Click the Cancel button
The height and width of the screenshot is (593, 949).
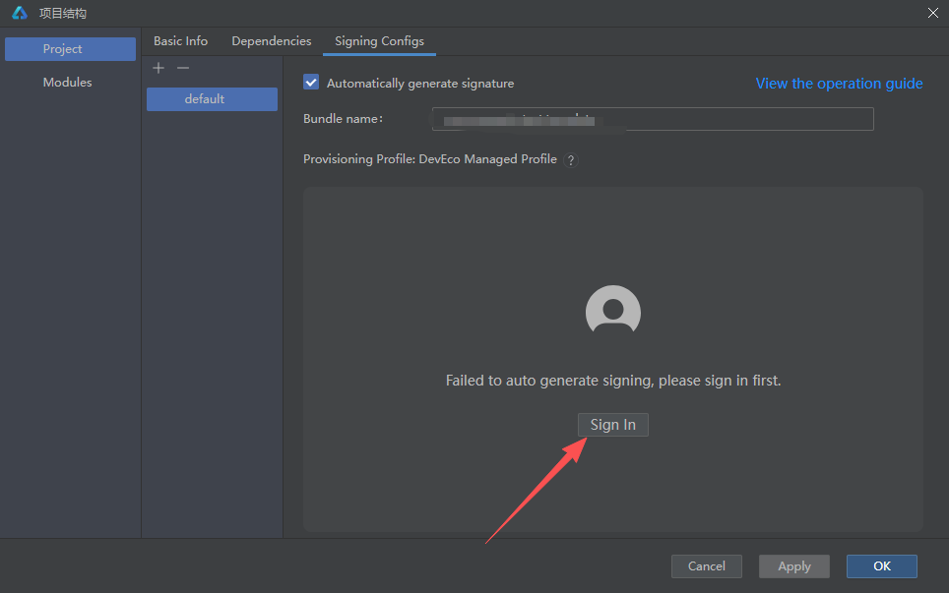(x=706, y=566)
